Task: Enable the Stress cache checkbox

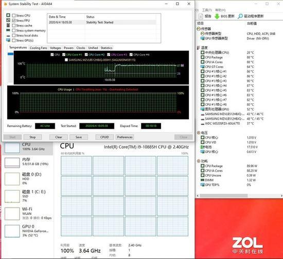Action: [14, 25]
